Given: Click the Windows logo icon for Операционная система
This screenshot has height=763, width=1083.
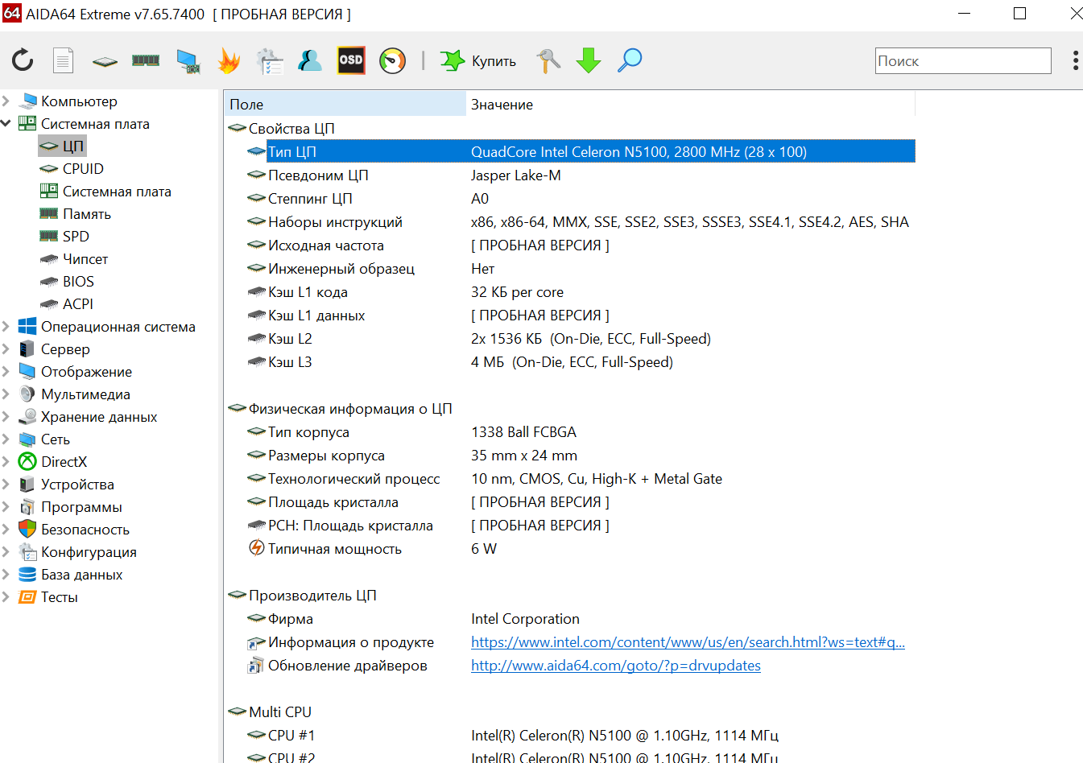Looking at the screenshot, I should point(27,327).
